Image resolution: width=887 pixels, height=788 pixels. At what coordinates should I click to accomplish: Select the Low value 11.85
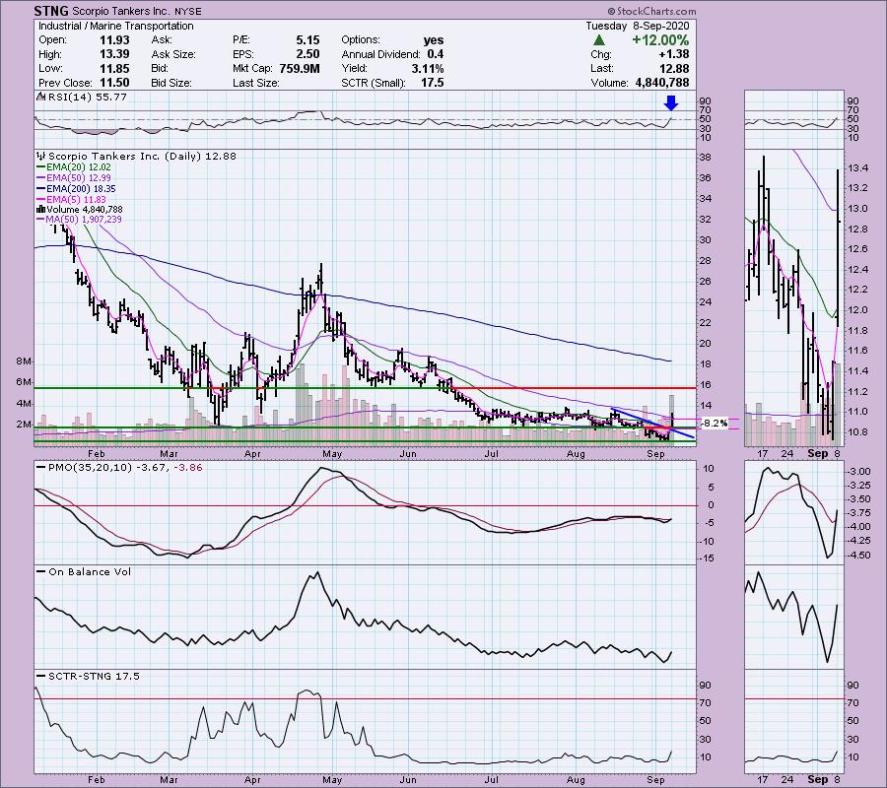click(x=115, y=68)
